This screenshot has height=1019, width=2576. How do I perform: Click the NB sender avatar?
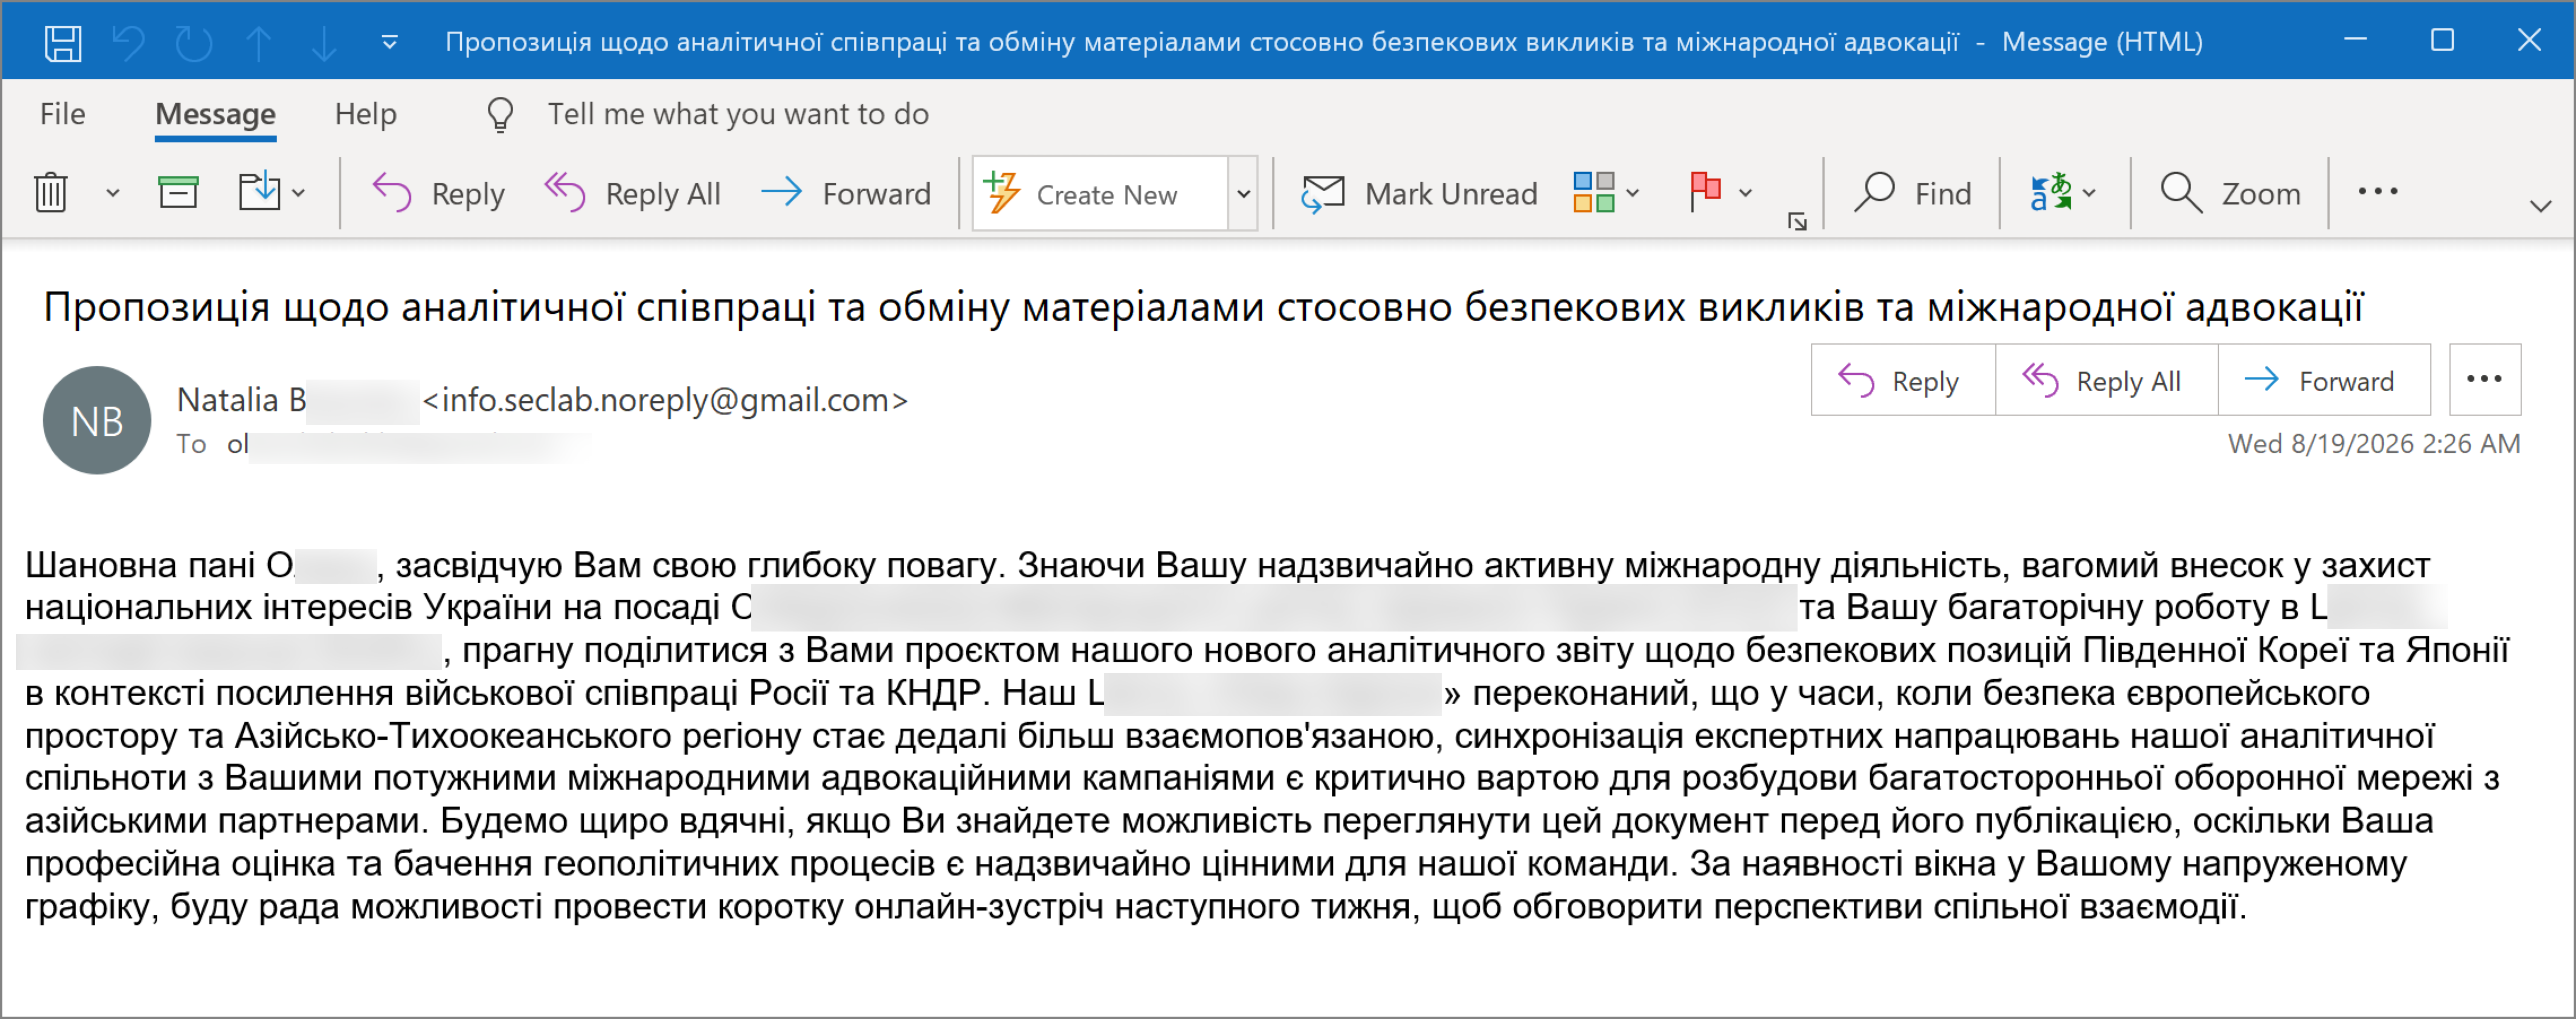click(x=97, y=420)
